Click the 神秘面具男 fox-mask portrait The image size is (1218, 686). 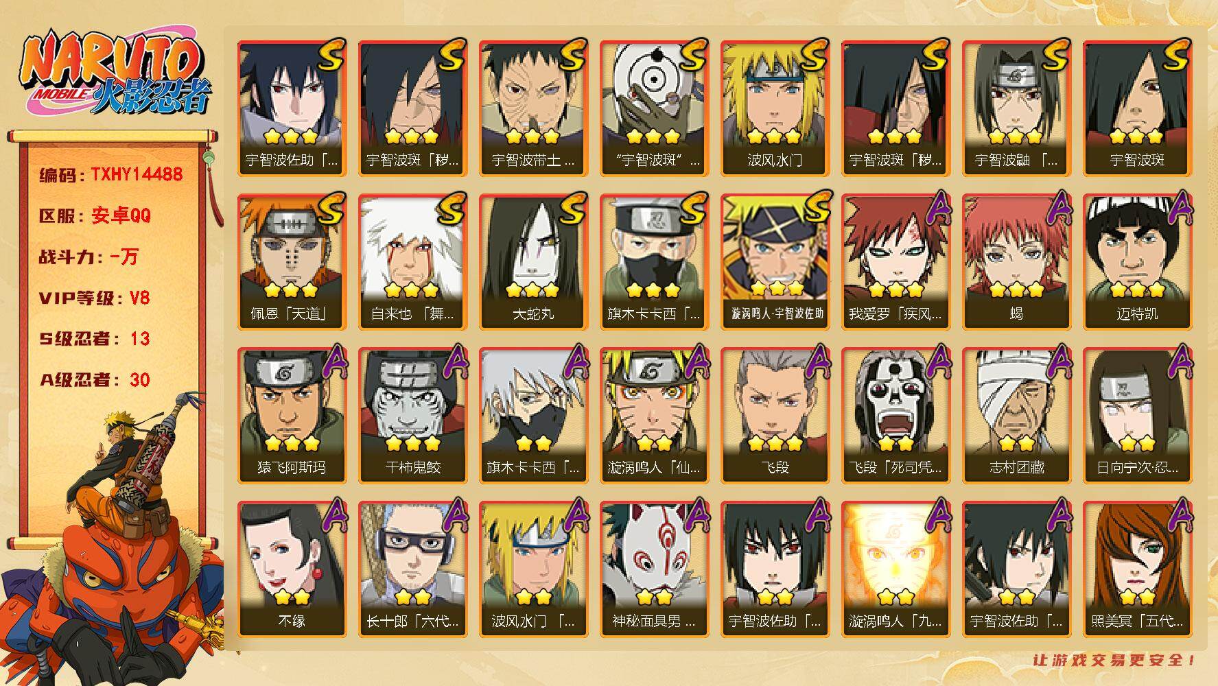pyautogui.click(x=654, y=569)
